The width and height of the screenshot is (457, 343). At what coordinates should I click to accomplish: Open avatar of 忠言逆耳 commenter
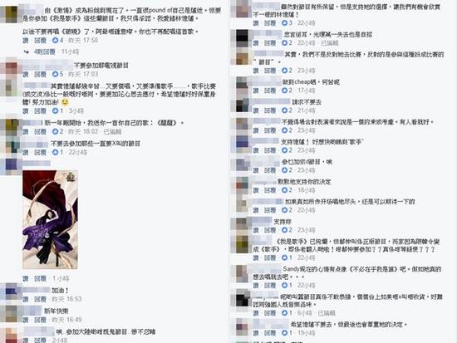[x=242, y=38]
